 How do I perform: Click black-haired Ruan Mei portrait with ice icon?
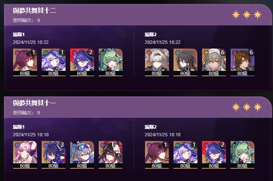pos(185,62)
